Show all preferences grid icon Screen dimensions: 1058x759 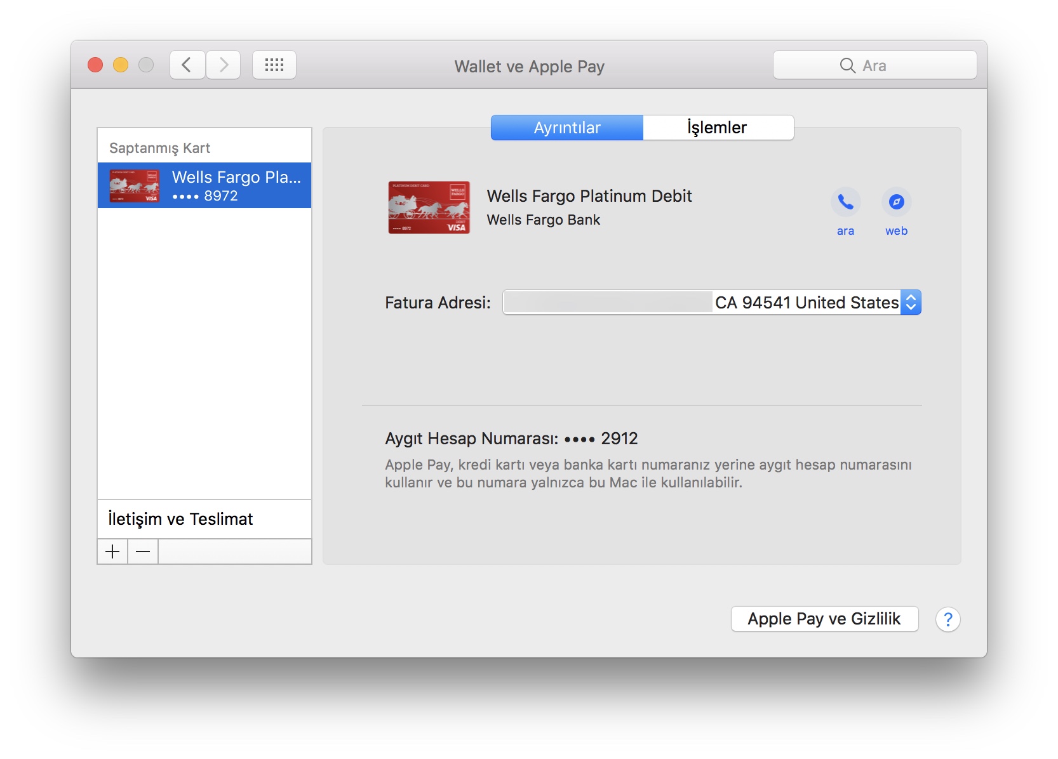click(x=274, y=65)
